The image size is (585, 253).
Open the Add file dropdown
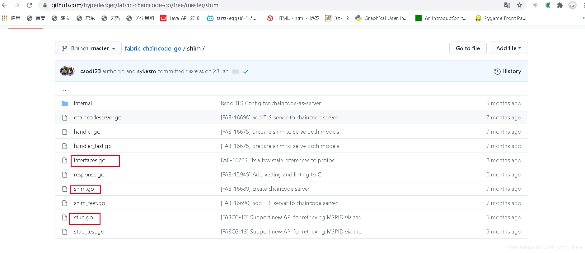pos(509,48)
